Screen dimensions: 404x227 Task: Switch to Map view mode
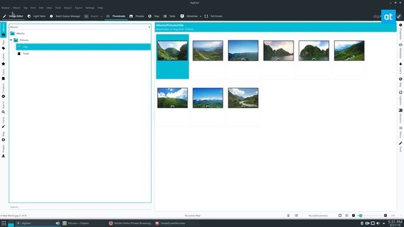(153, 16)
